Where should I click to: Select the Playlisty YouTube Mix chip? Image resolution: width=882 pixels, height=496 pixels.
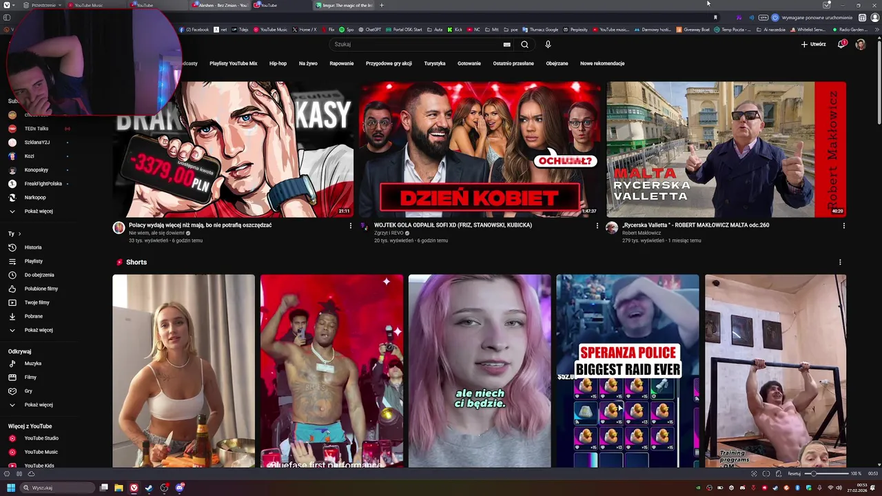coord(234,63)
